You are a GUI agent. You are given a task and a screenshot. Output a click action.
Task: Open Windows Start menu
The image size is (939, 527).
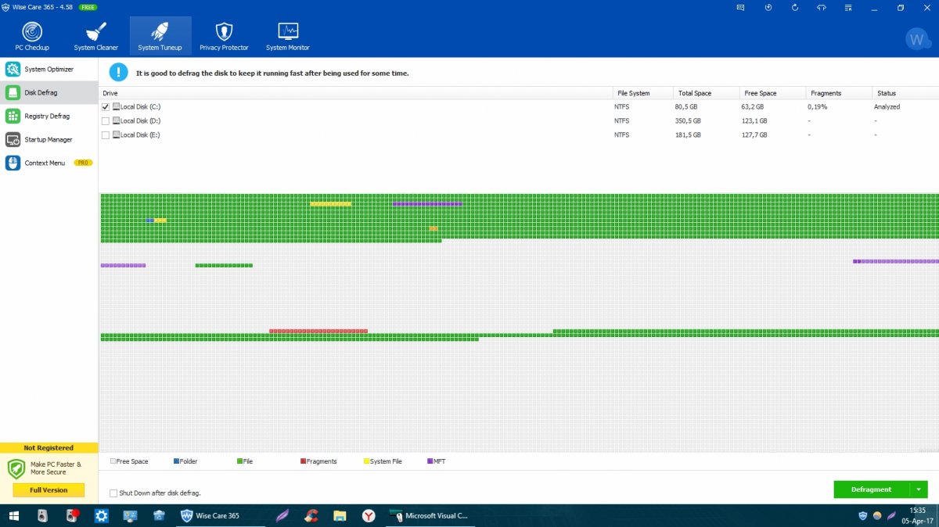pos(13,515)
